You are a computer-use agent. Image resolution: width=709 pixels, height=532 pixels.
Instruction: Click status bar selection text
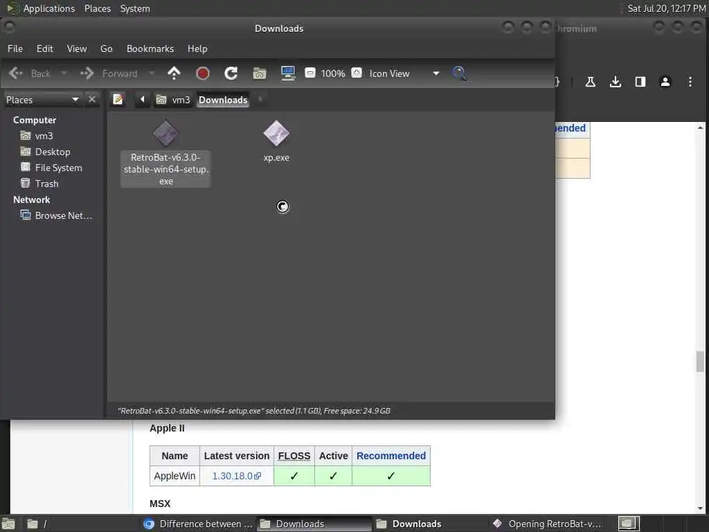tap(253, 411)
